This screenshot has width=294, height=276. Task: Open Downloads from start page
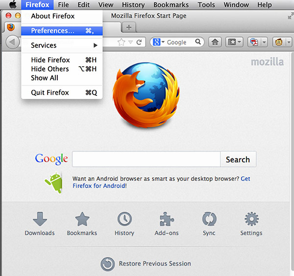coord(40,224)
